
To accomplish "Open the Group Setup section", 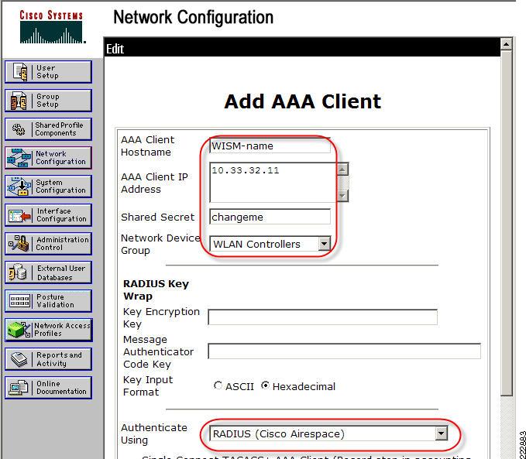I will point(48,101).
